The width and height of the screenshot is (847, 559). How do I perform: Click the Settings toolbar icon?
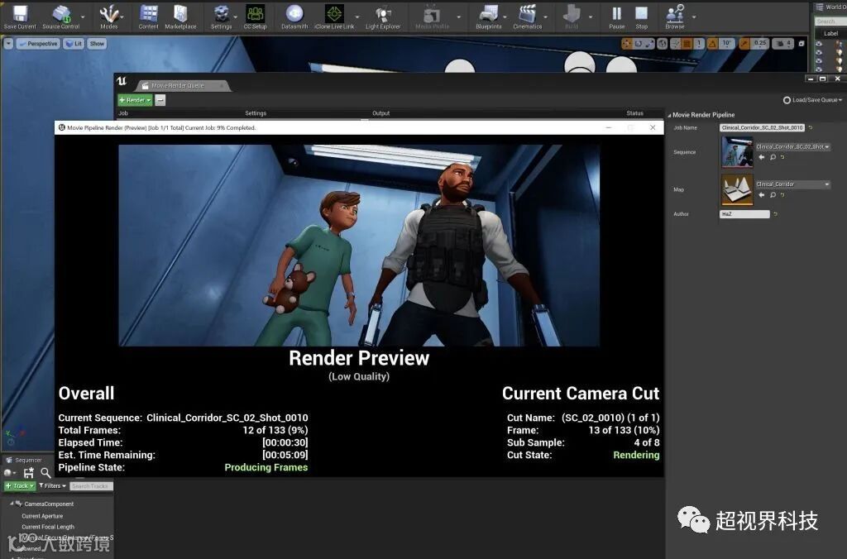point(221,17)
